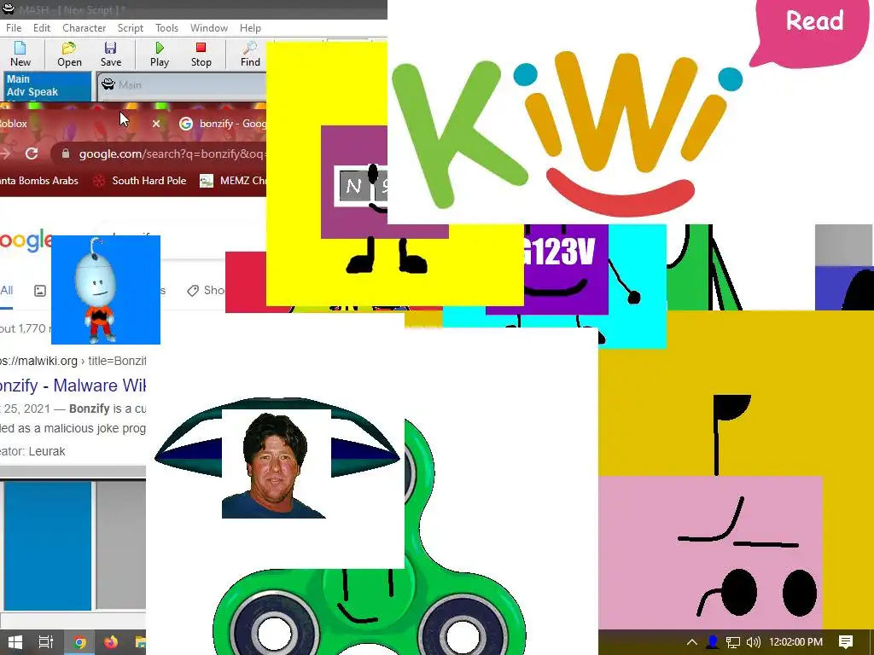Viewport: 874px width, 655px height.
Task: Click the volume speaker tray icon
Action: pos(753,642)
